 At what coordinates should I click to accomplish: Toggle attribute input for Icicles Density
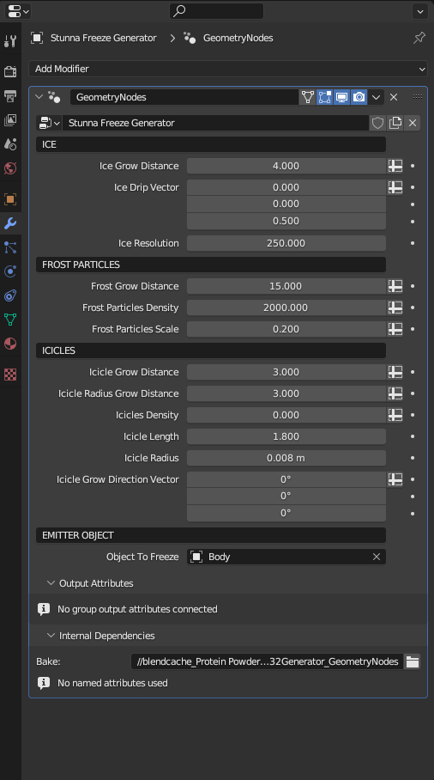[x=395, y=415]
